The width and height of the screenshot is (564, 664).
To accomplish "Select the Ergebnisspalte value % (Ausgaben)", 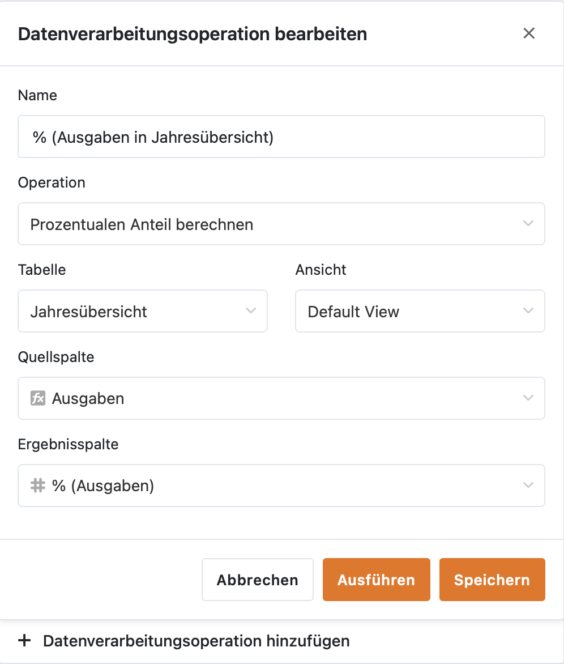I will pos(281,486).
